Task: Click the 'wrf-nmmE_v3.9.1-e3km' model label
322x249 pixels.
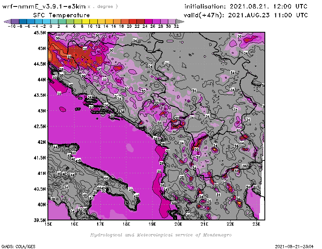Action: [44, 6]
